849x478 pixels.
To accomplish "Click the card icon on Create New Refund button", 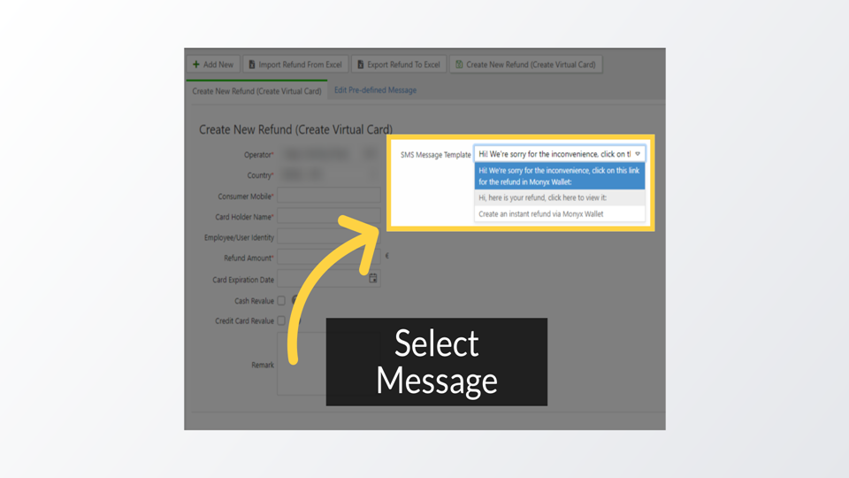I will point(459,65).
